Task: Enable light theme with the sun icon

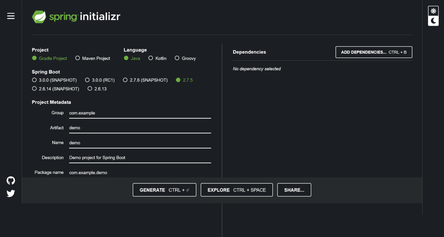Action: click(x=433, y=10)
